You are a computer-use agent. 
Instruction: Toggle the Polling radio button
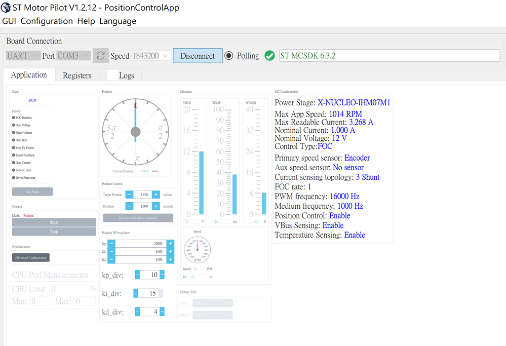[x=229, y=56]
